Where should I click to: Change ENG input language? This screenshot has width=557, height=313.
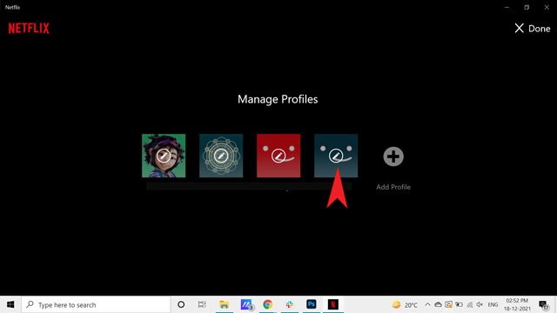click(493, 304)
